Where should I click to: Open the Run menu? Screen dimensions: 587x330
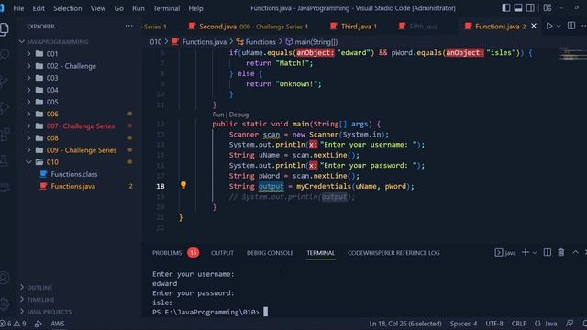coord(138,8)
